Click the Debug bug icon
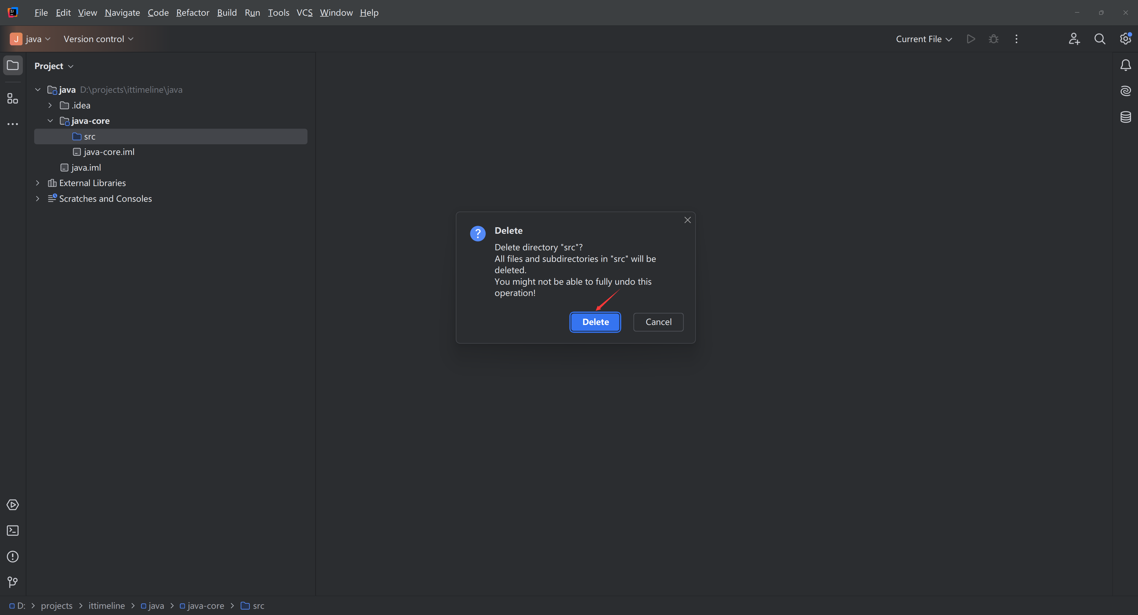The width and height of the screenshot is (1138, 615). tap(994, 39)
